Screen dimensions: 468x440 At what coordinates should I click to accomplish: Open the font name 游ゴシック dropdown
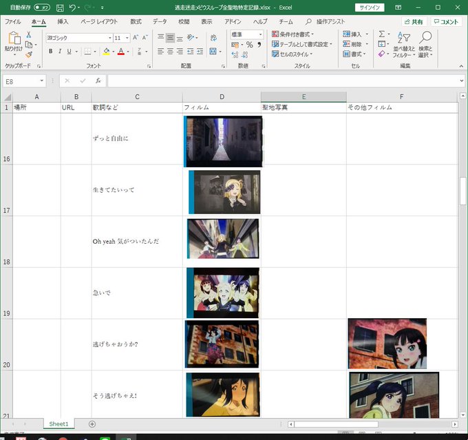[x=109, y=38]
